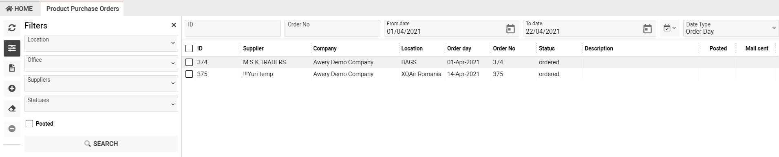This screenshot has width=779, height=157.
Task: Expand the Suppliers filter dropdown
Action: tap(101, 83)
